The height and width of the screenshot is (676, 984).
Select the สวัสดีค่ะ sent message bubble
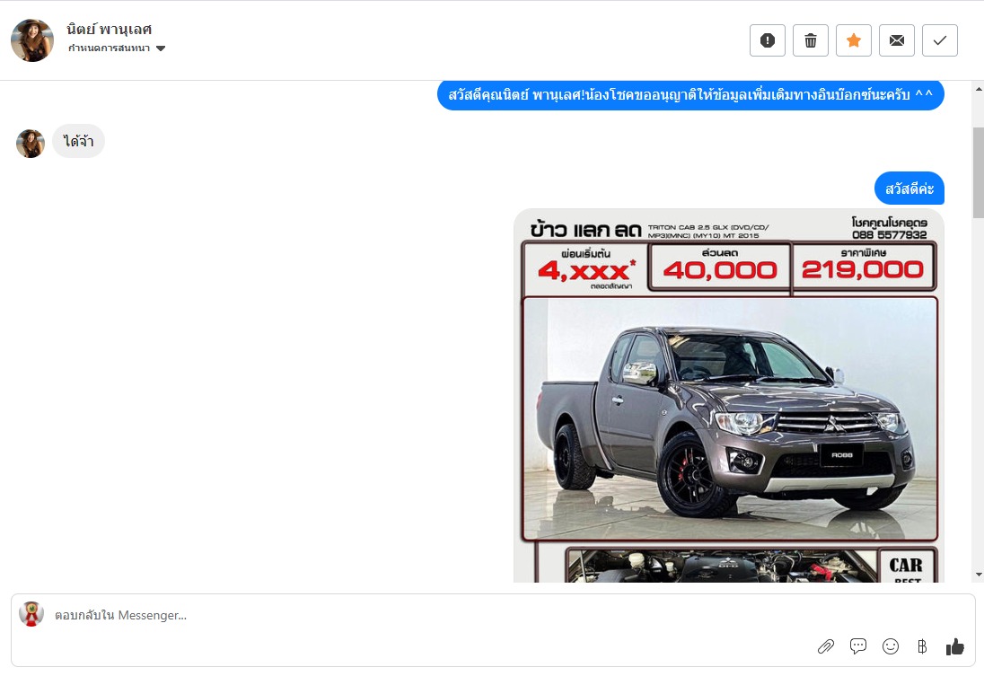point(909,189)
